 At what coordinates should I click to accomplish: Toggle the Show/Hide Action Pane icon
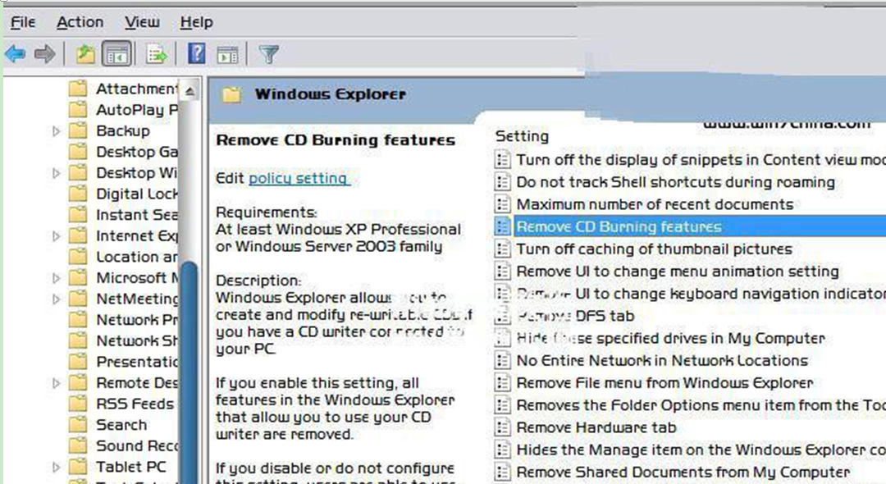coord(227,54)
